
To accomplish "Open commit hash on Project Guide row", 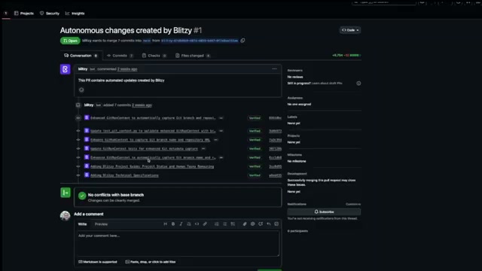I will pyautogui.click(x=275, y=166).
